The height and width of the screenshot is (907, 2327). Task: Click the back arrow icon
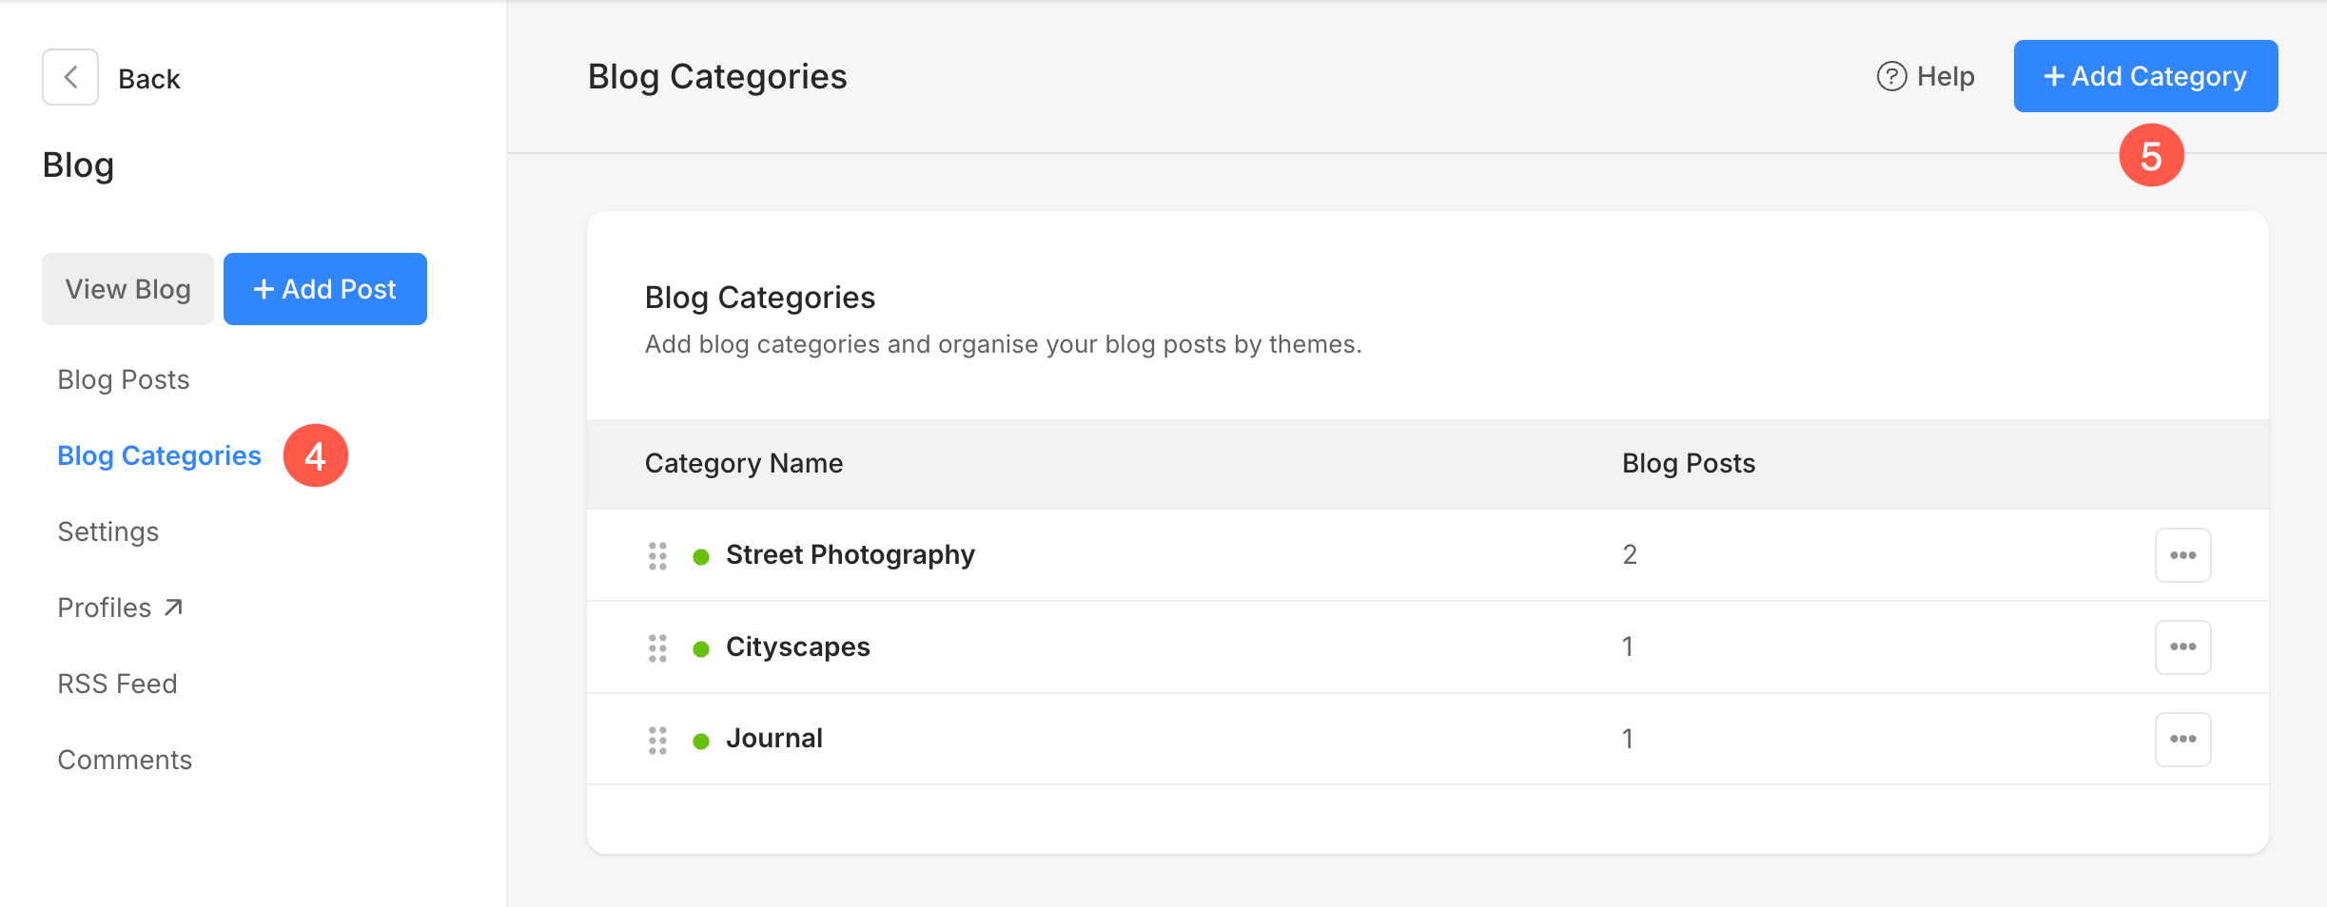click(70, 77)
